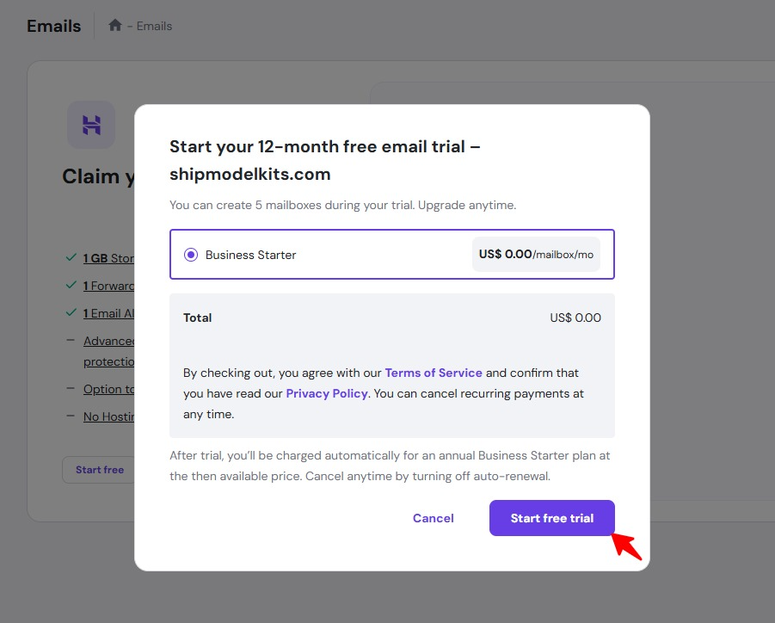Viewport: 775px width, 623px height.
Task: Click the Start free button behind the dialog
Action: 98,470
